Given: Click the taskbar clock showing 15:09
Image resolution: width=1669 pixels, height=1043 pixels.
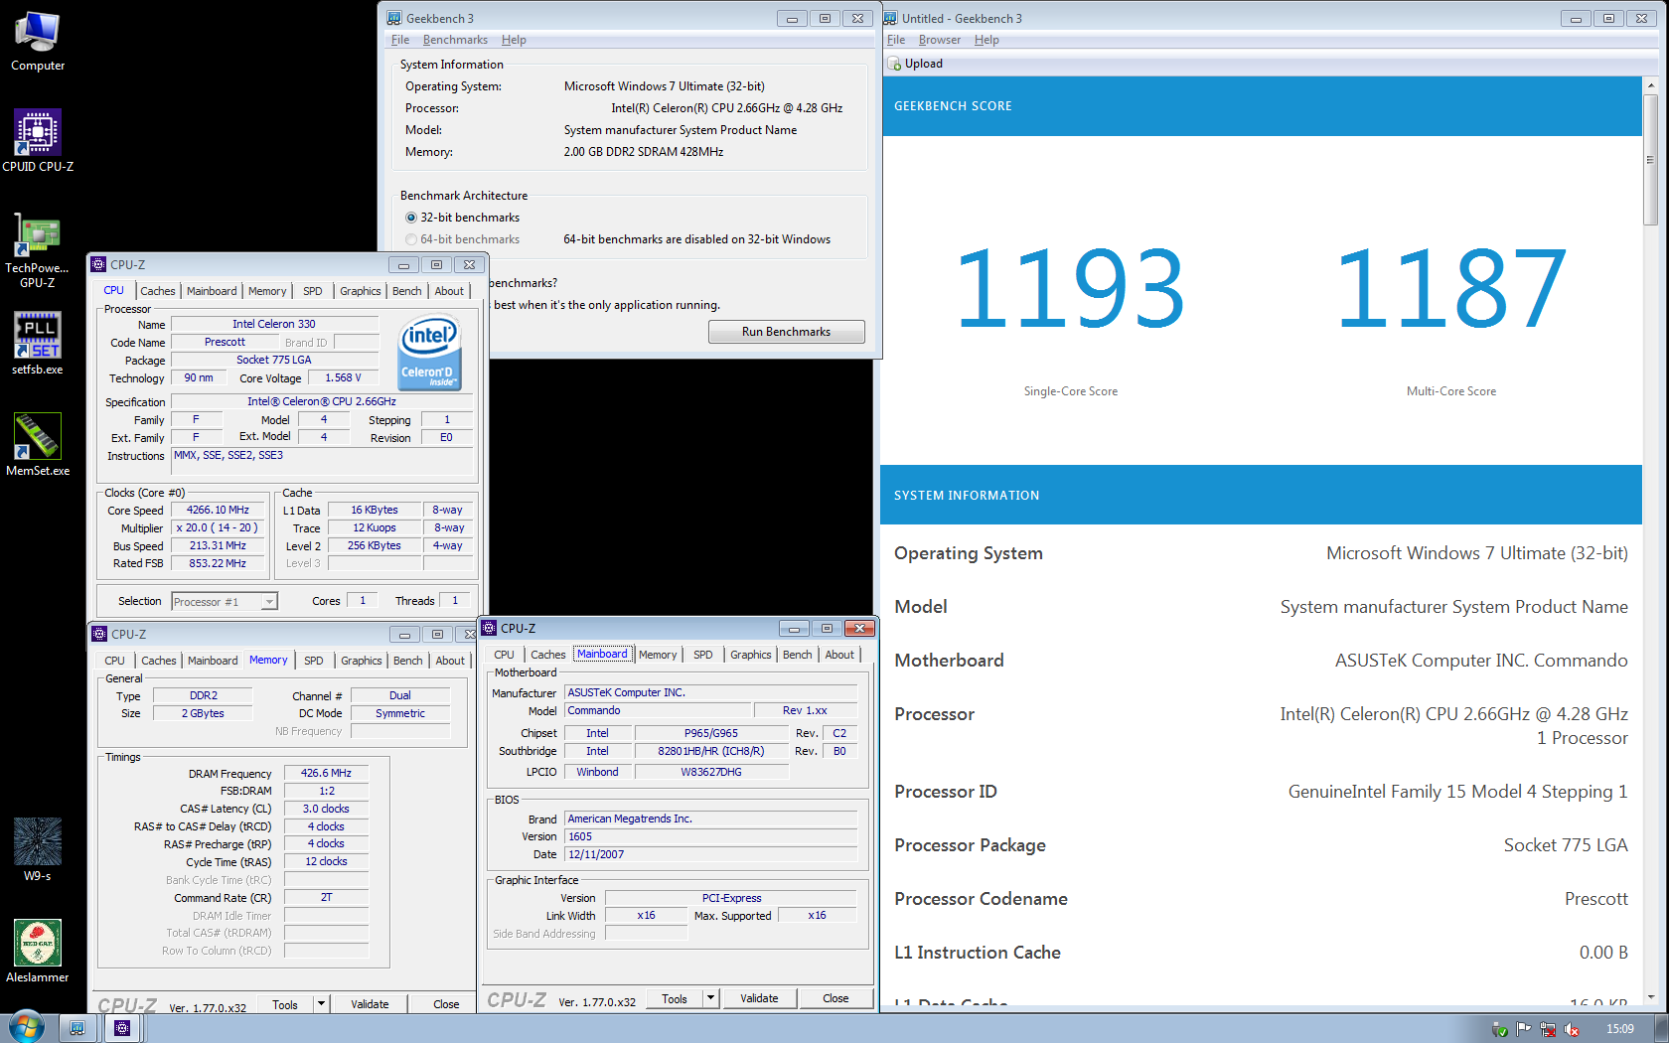Looking at the screenshot, I should [x=1619, y=1029].
